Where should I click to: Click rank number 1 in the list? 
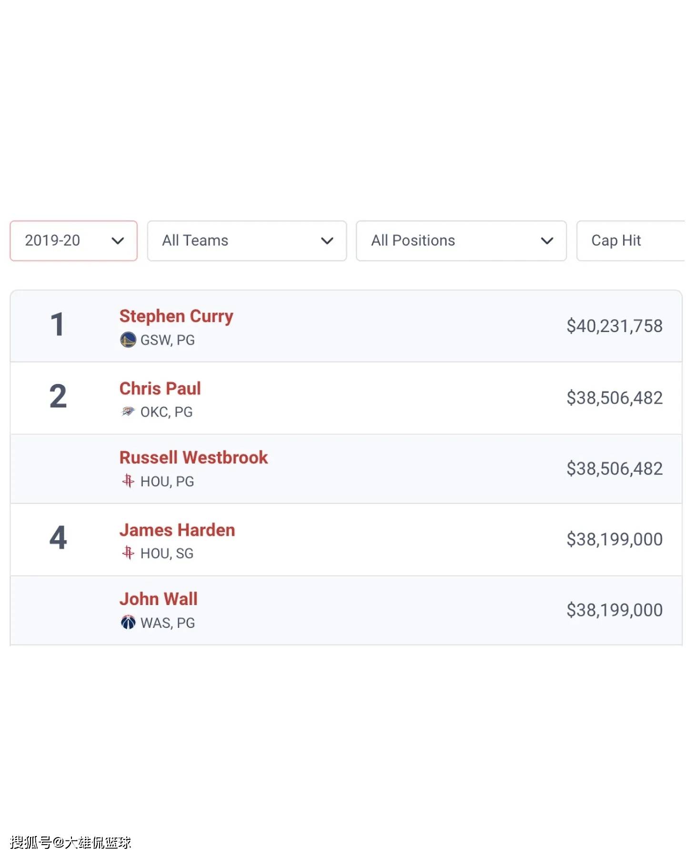click(57, 324)
